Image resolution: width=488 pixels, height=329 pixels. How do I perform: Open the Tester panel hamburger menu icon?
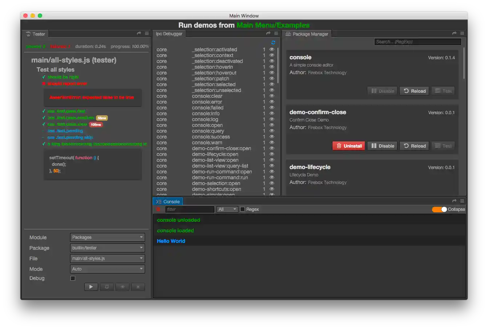pyautogui.click(x=147, y=33)
